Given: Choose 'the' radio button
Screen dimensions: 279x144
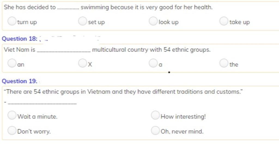Looking at the screenshot, I should coord(224,63).
